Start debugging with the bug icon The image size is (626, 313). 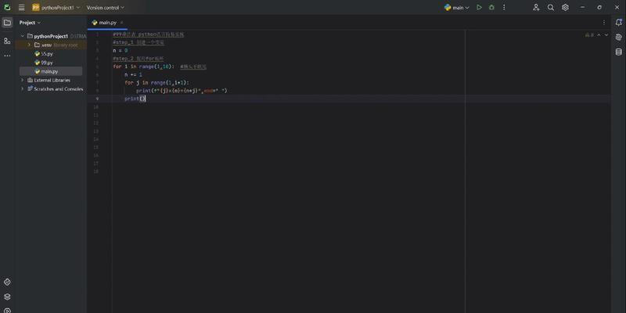tap(491, 7)
